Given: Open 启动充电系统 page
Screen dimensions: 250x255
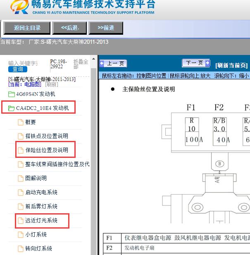Looking at the screenshot, I should (41, 193).
